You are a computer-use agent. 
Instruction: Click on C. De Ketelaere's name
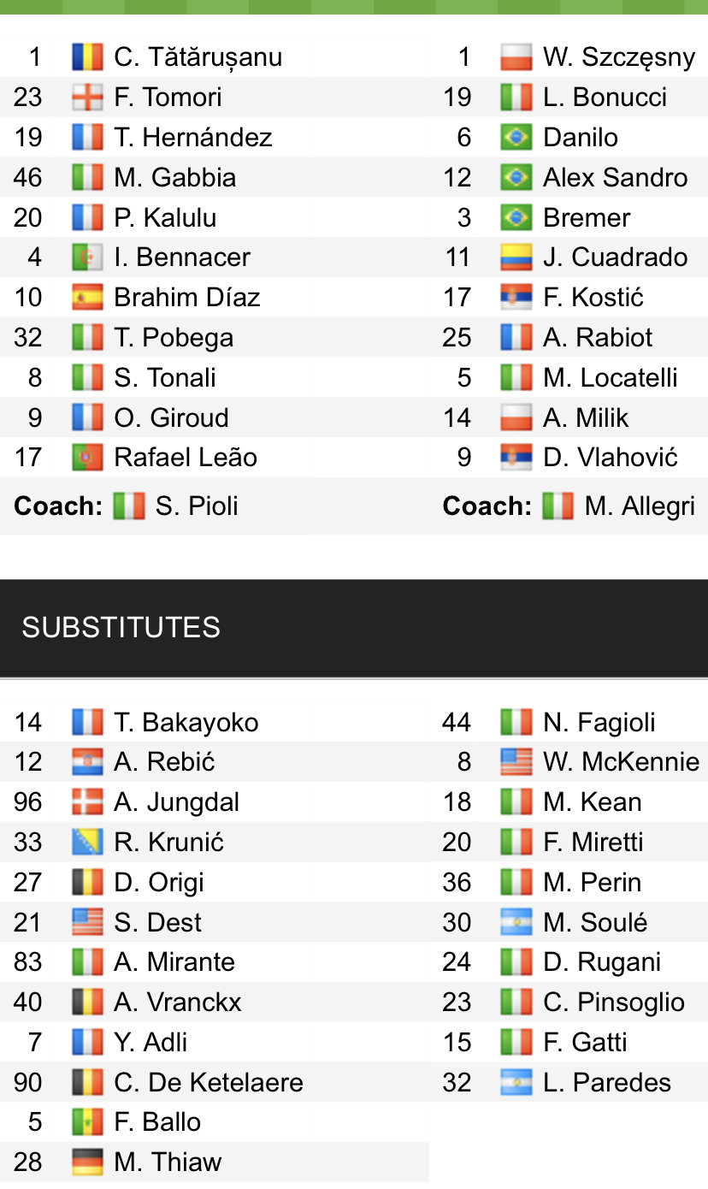pyautogui.click(x=208, y=1082)
